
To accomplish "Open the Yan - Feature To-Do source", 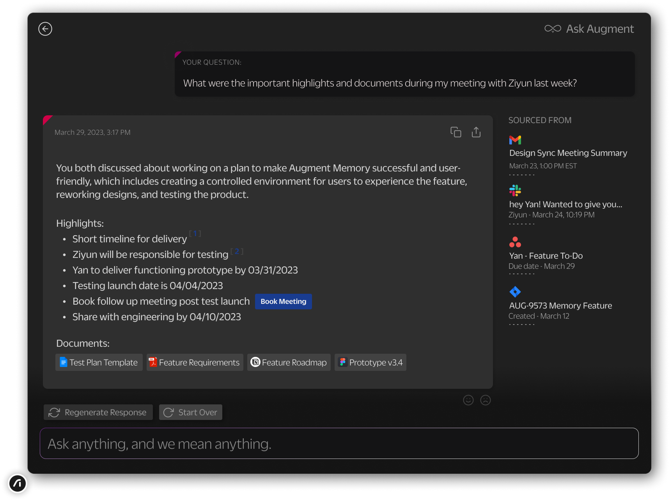I will (546, 256).
